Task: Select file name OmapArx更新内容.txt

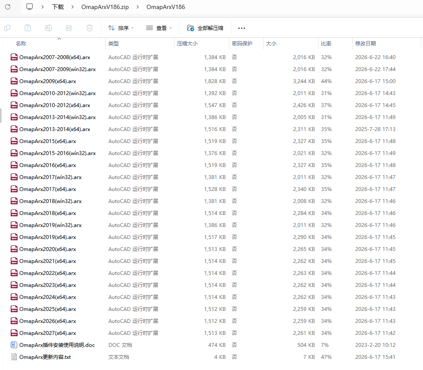Action: point(45,357)
